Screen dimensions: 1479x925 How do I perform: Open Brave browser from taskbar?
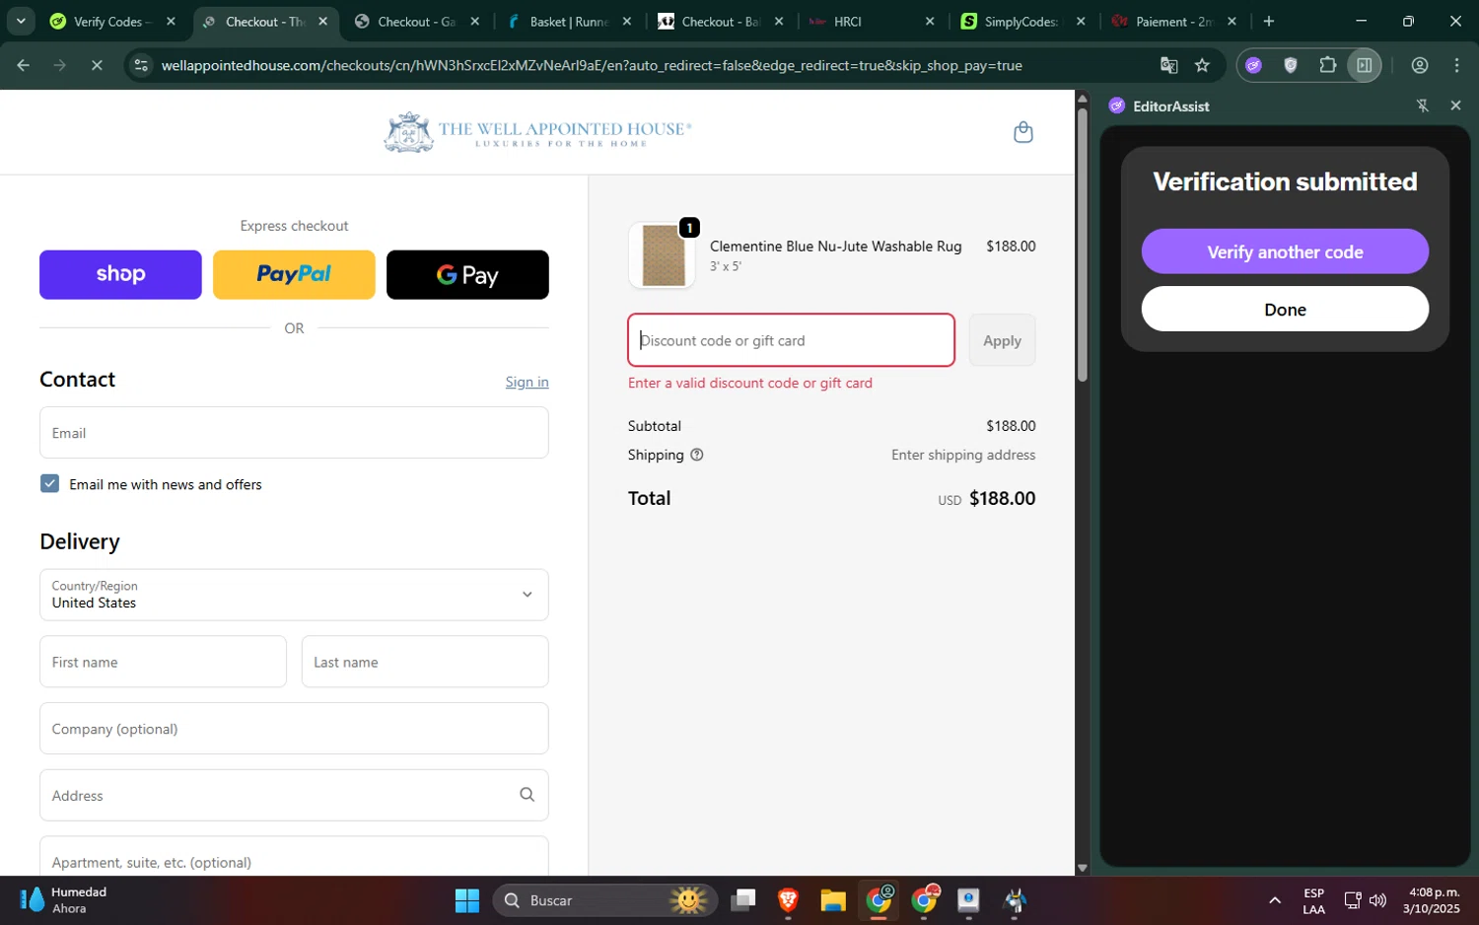(x=788, y=900)
